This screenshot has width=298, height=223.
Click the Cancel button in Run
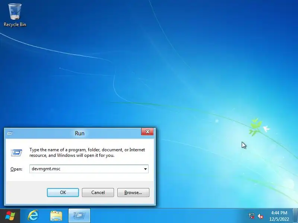click(x=98, y=193)
